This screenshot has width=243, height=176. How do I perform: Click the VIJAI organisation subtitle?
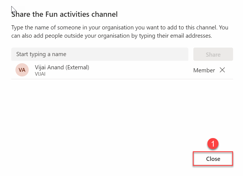click(40, 74)
